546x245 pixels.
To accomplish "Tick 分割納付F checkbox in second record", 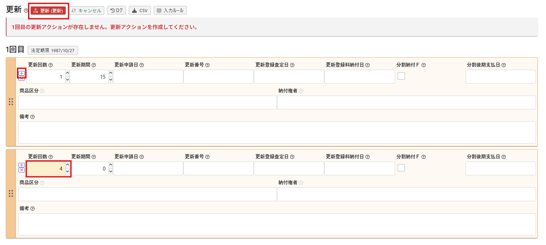I will click(x=401, y=168).
